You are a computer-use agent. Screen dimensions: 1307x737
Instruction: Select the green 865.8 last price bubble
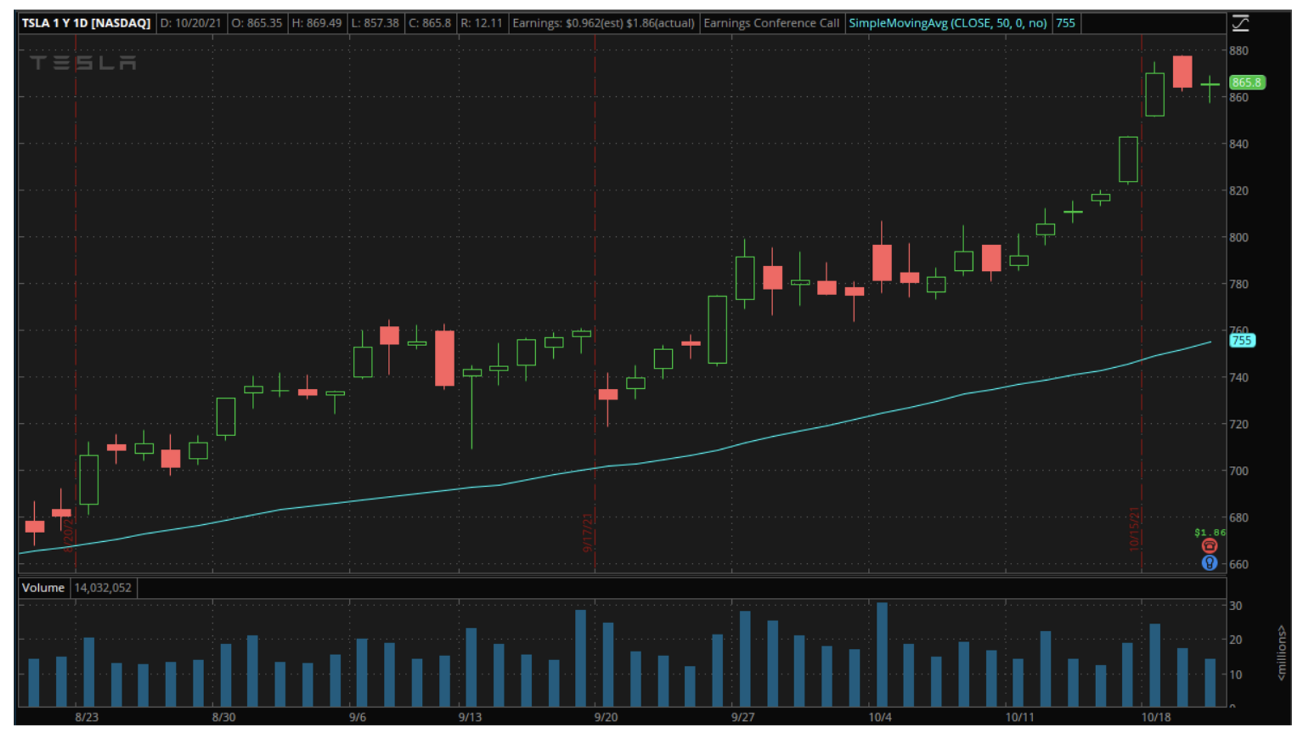coord(1246,83)
